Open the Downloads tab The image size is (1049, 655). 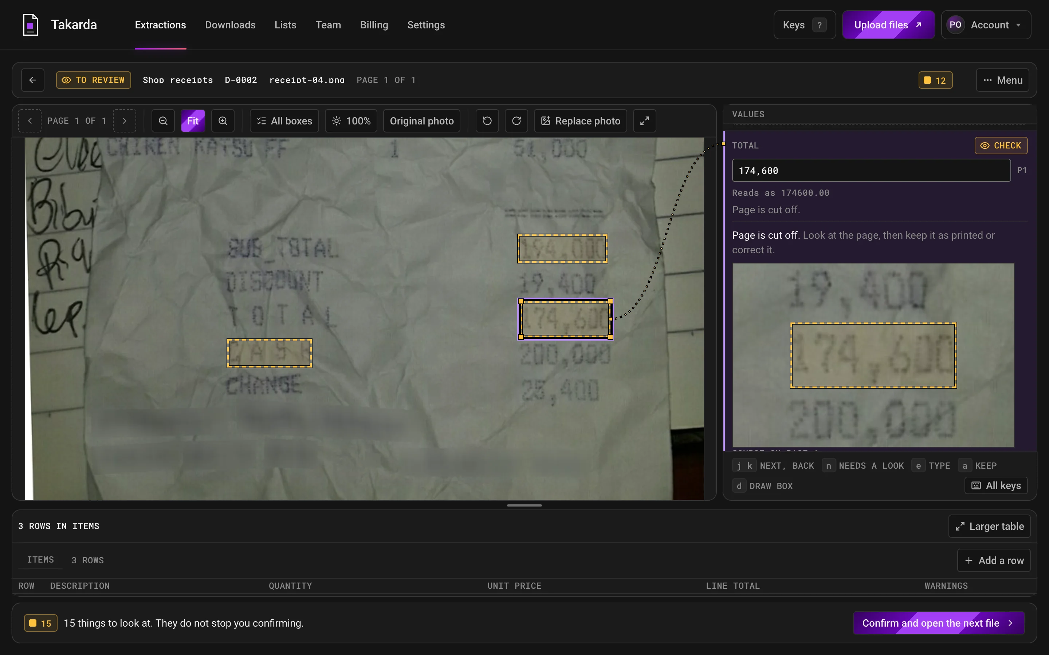tap(230, 25)
